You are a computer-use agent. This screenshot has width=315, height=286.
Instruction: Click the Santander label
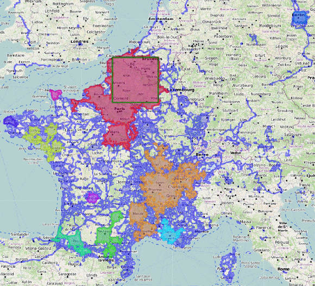pyautogui.click(x=20, y=234)
